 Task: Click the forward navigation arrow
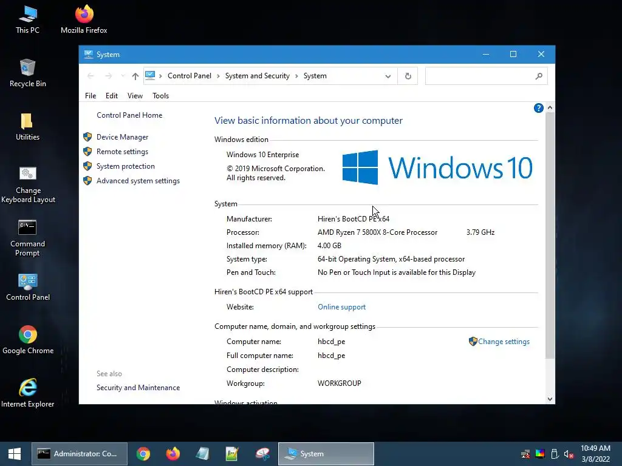[x=109, y=76]
